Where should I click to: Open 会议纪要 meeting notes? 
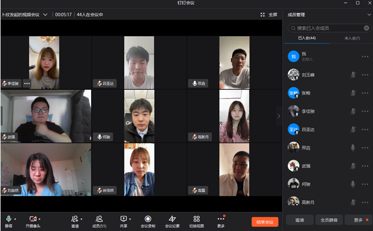click(x=172, y=219)
